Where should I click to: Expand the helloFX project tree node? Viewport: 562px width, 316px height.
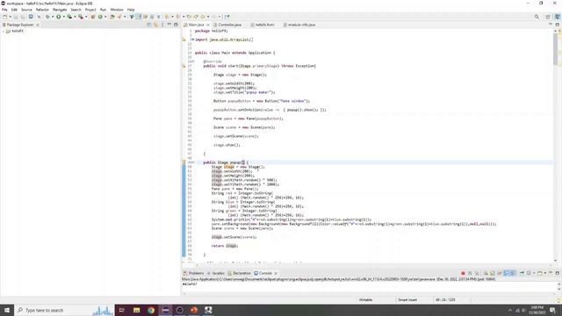(x=4, y=32)
